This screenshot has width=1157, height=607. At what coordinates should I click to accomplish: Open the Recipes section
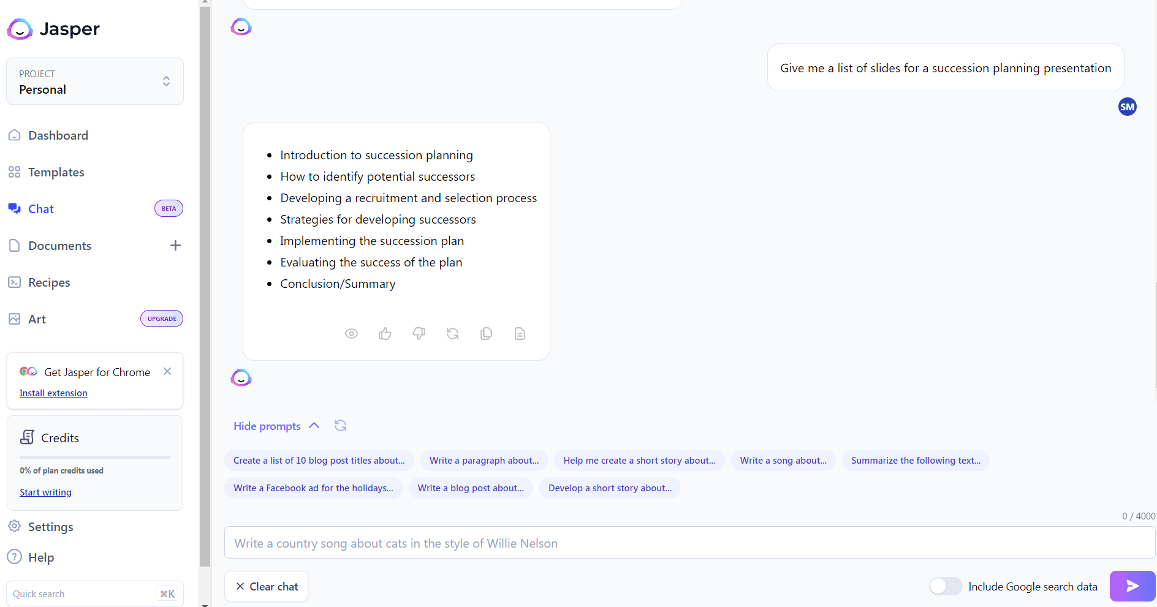point(49,282)
